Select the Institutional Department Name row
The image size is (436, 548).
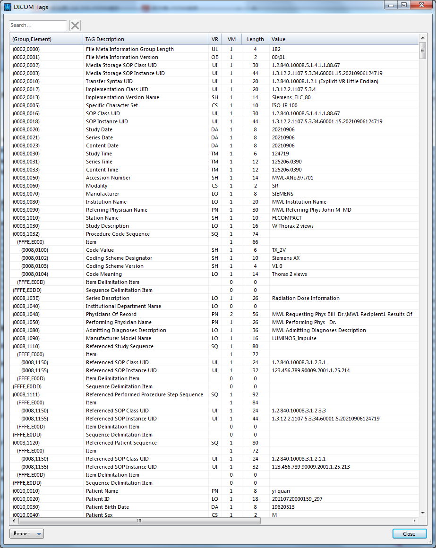click(214, 307)
